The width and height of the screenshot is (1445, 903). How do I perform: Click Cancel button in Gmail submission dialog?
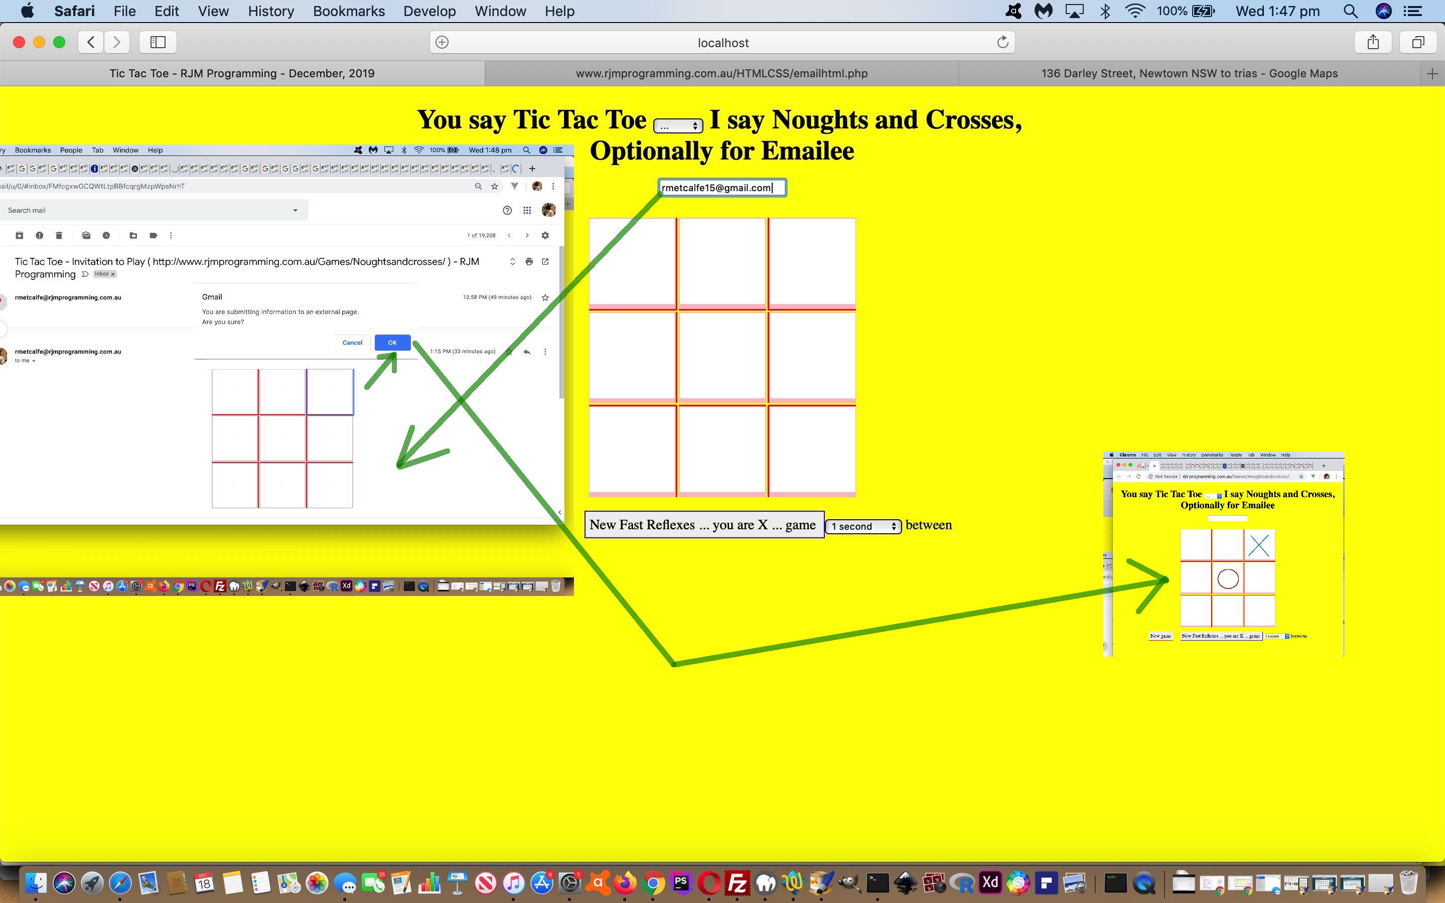point(353,342)
